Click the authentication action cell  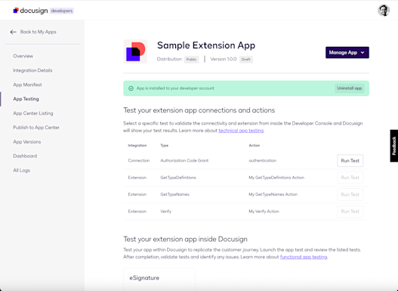(x=263, y=160)
